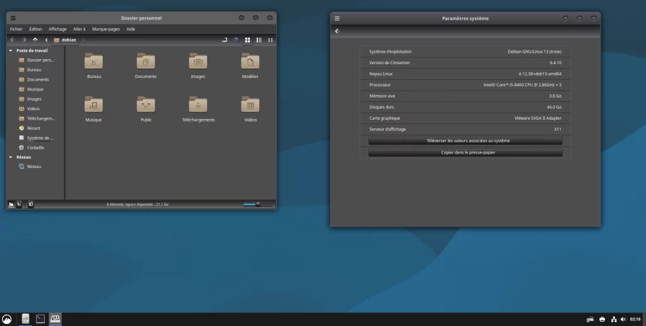
Task: Open the Musique folder icon
Action: (93, 105)
